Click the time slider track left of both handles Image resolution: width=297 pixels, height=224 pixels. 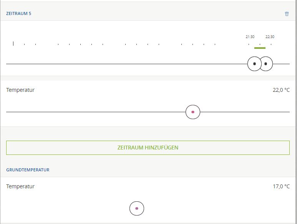point(115,64)
